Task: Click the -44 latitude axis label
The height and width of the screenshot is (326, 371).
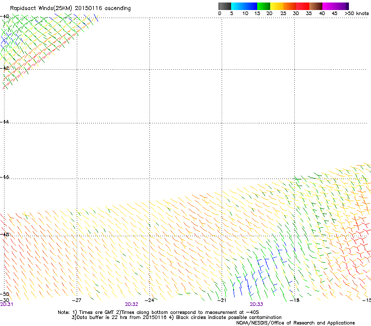Action: tap(5, 122)
